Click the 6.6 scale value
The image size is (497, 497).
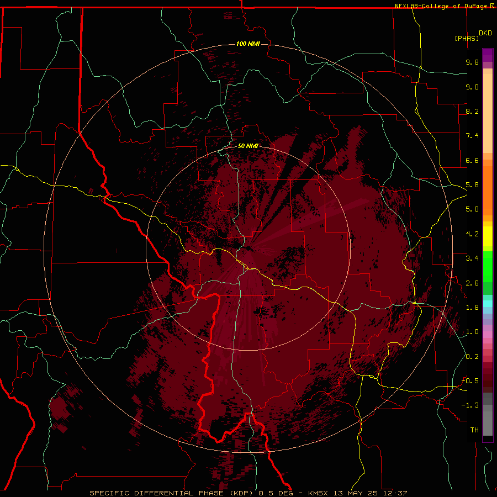point(472,160)
